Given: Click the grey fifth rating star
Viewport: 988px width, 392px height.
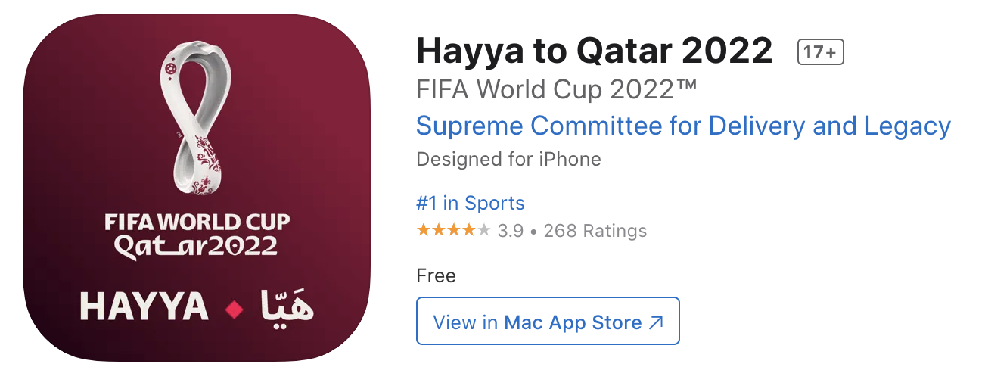Looking at the screenshot, I should (x=483, y=230).
